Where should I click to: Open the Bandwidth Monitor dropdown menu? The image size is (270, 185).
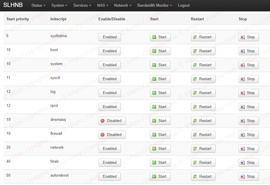(155, 5)
